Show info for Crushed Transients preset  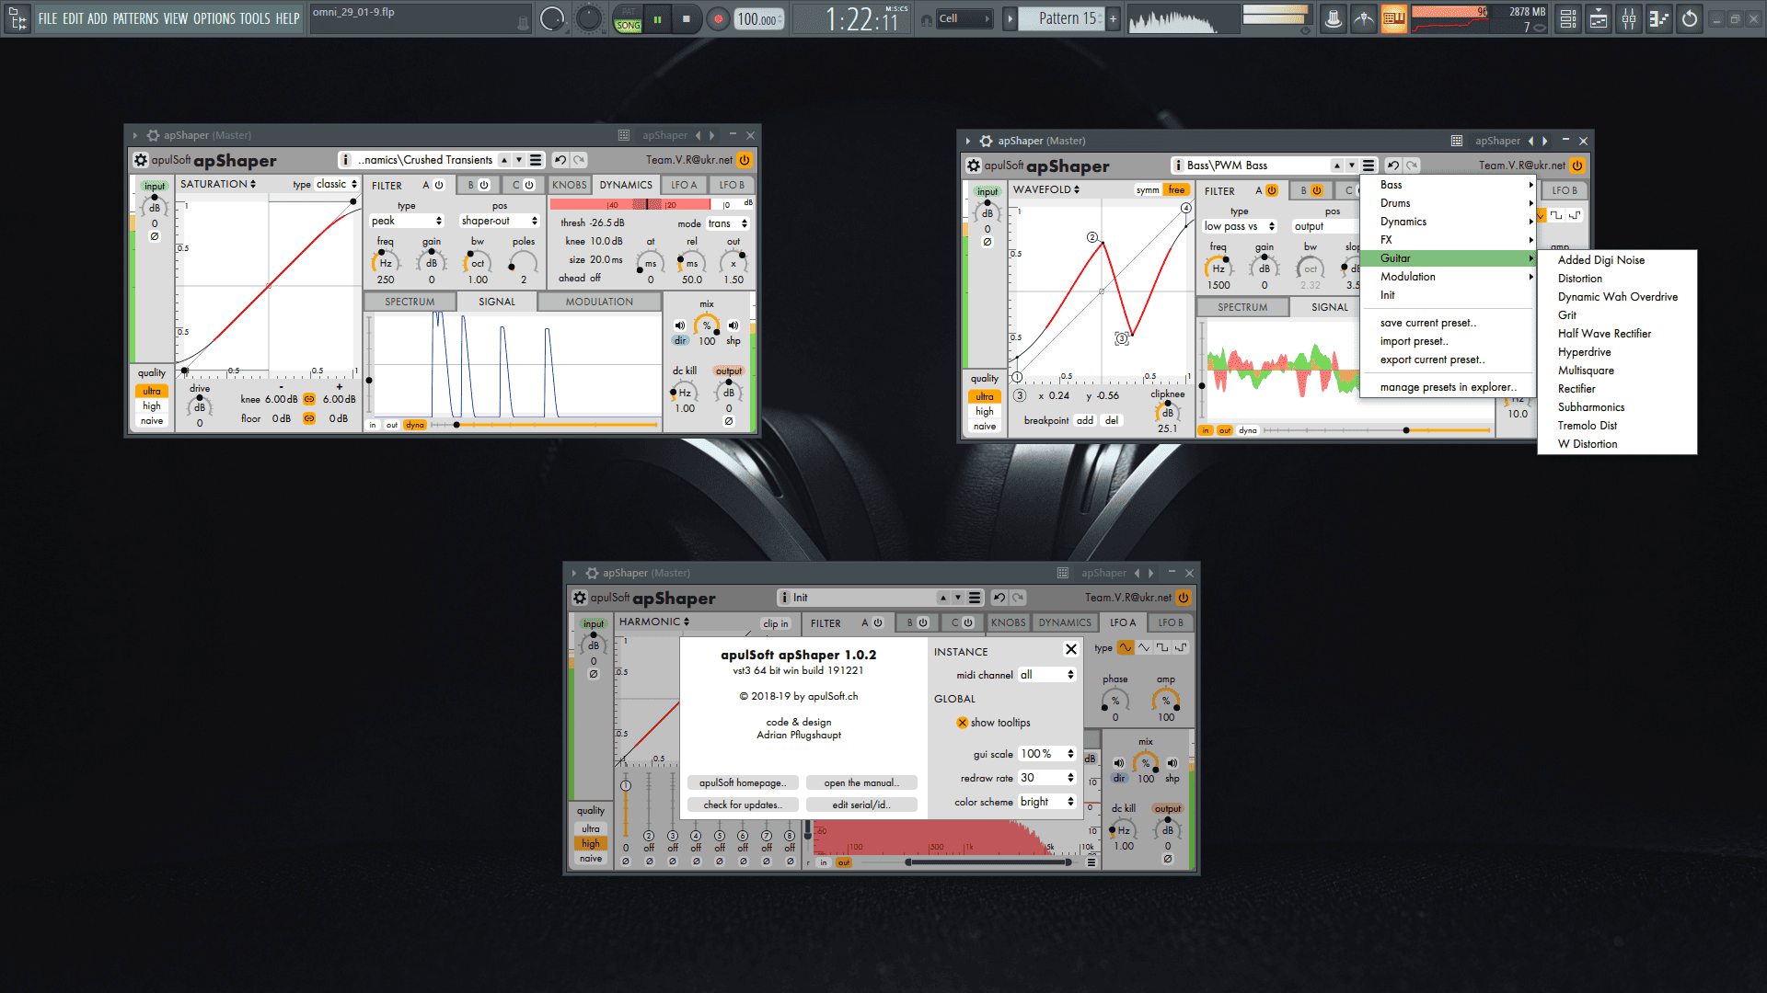[x=345, y=160]
